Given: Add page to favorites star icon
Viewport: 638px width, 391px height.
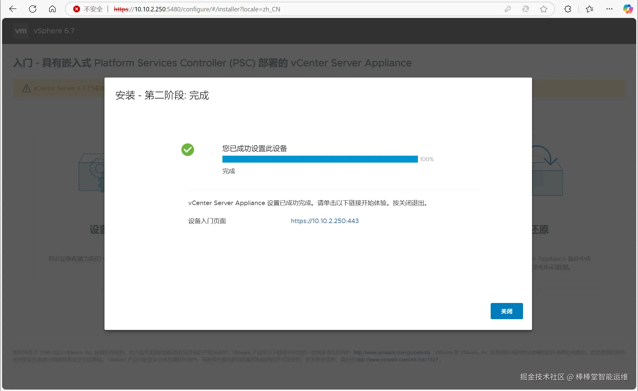Looking at the screenshot, I should [x=544, y=9].
